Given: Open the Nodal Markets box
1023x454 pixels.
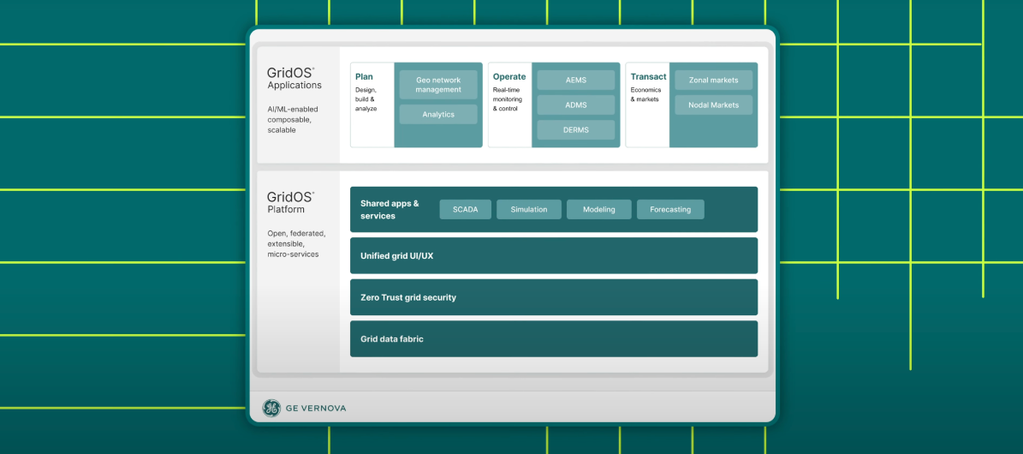Looking at the screenshot, I should click(x=714, y=105).
